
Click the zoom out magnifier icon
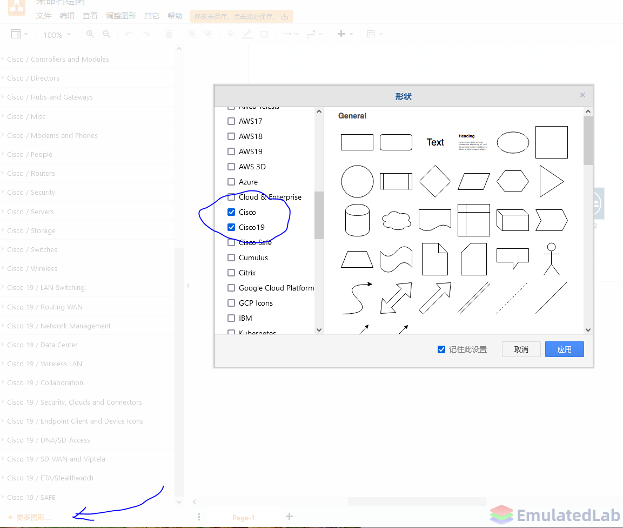(106, 34)
